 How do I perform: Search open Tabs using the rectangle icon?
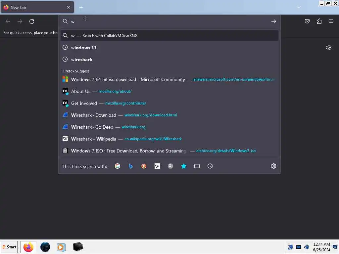[197, 166]
